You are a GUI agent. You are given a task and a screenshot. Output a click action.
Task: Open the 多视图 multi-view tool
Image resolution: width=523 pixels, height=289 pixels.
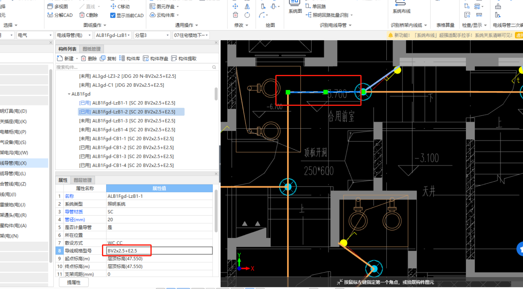coord(58,6)
